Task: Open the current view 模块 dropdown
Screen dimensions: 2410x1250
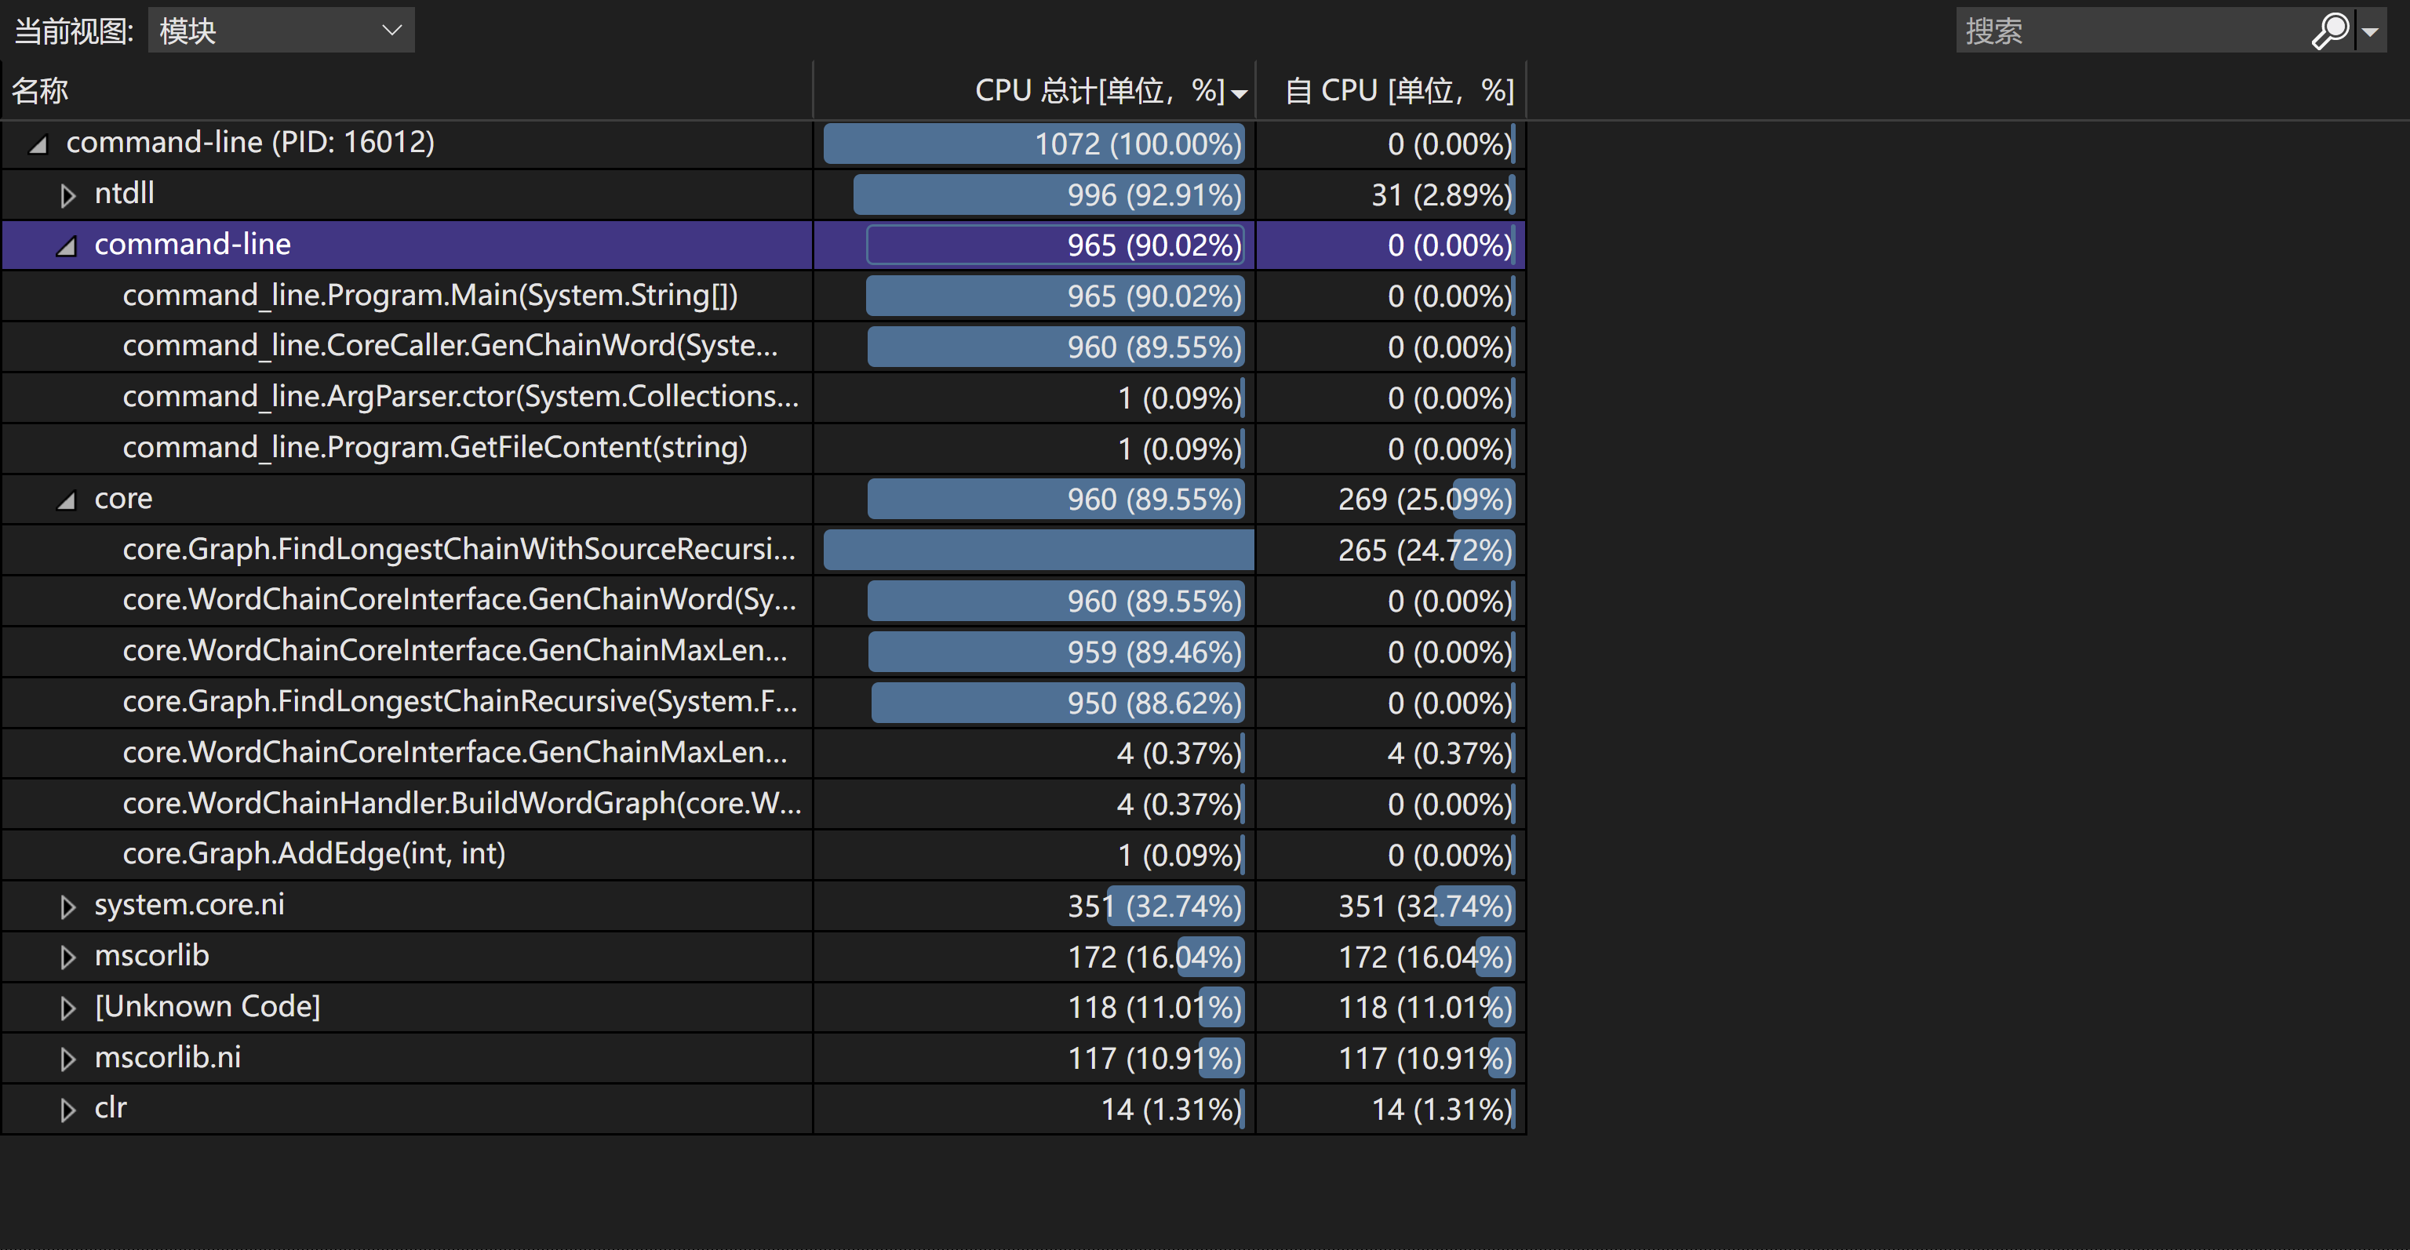Action: (281, 31)
